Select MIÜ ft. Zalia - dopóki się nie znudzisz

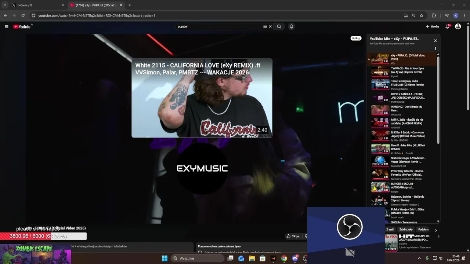402,123
